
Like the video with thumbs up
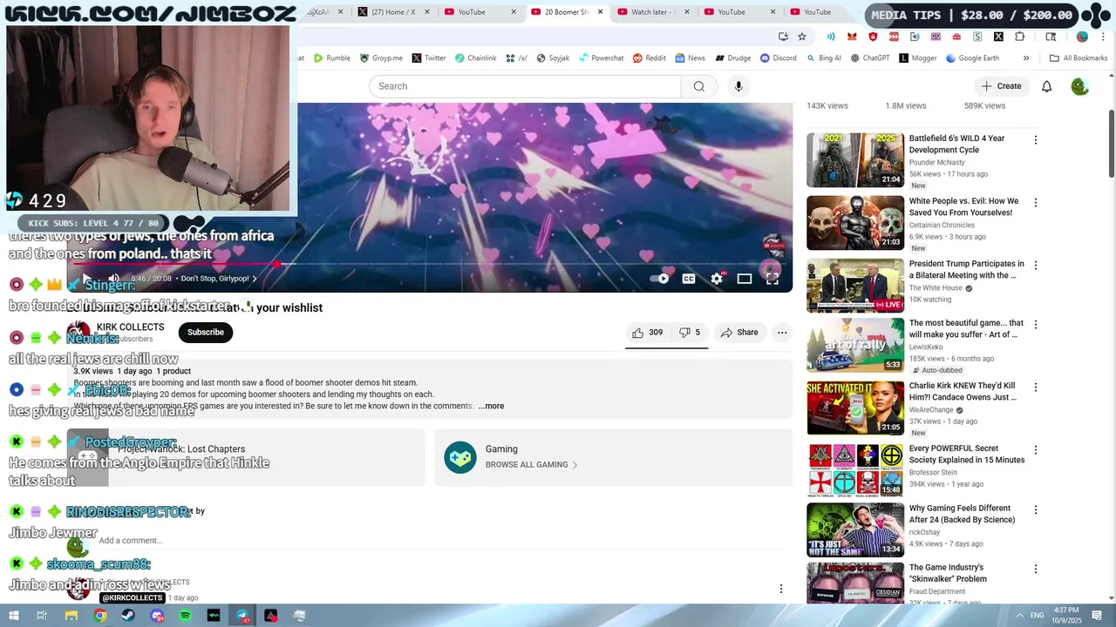pyautogui.click(x=647, y=333)
